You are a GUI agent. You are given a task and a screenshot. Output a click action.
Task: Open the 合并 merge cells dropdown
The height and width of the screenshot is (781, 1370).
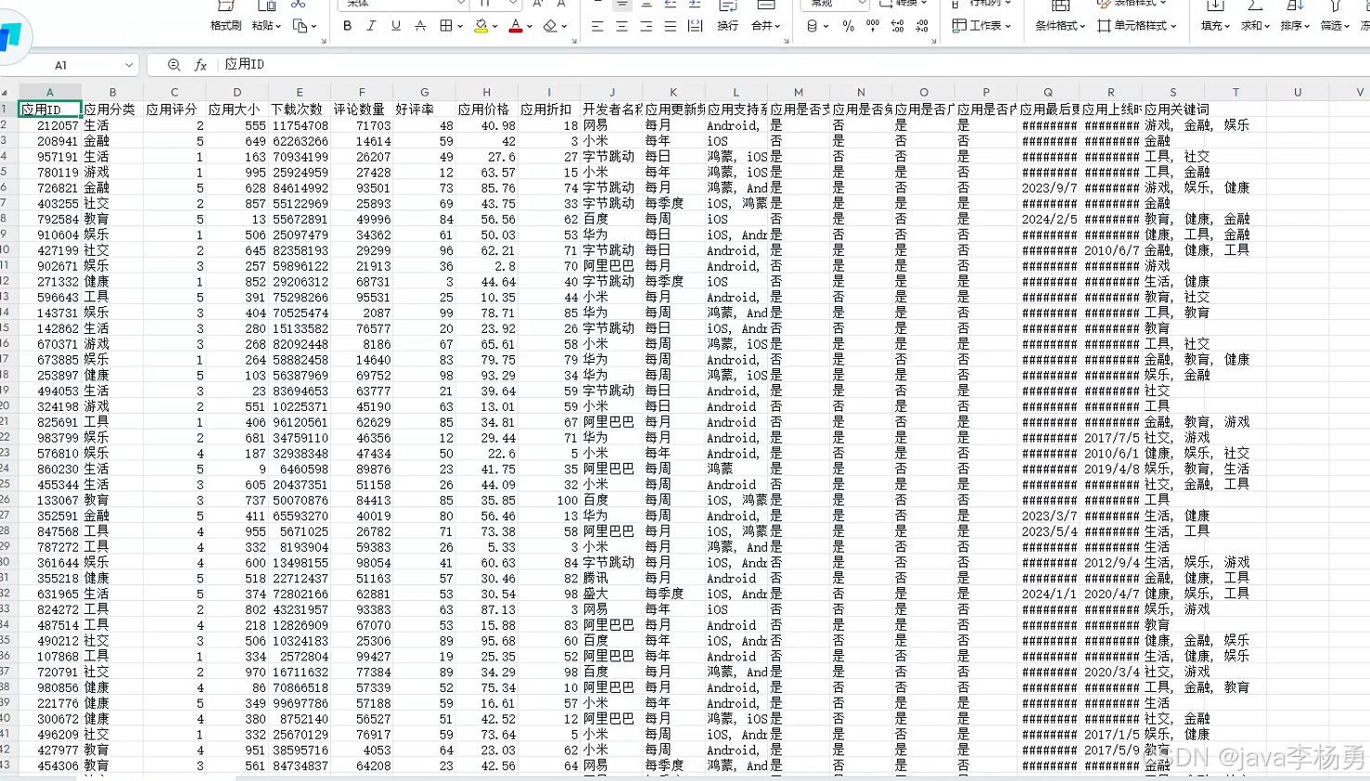(766, 26)
